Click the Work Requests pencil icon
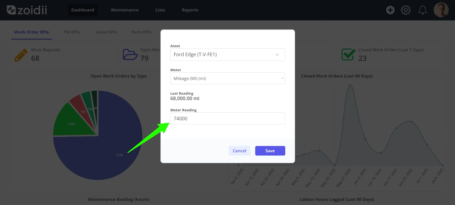 21,55
